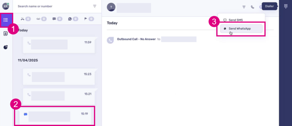
Task: Open the contacts address book icon
Action: [x=6, y=34]
